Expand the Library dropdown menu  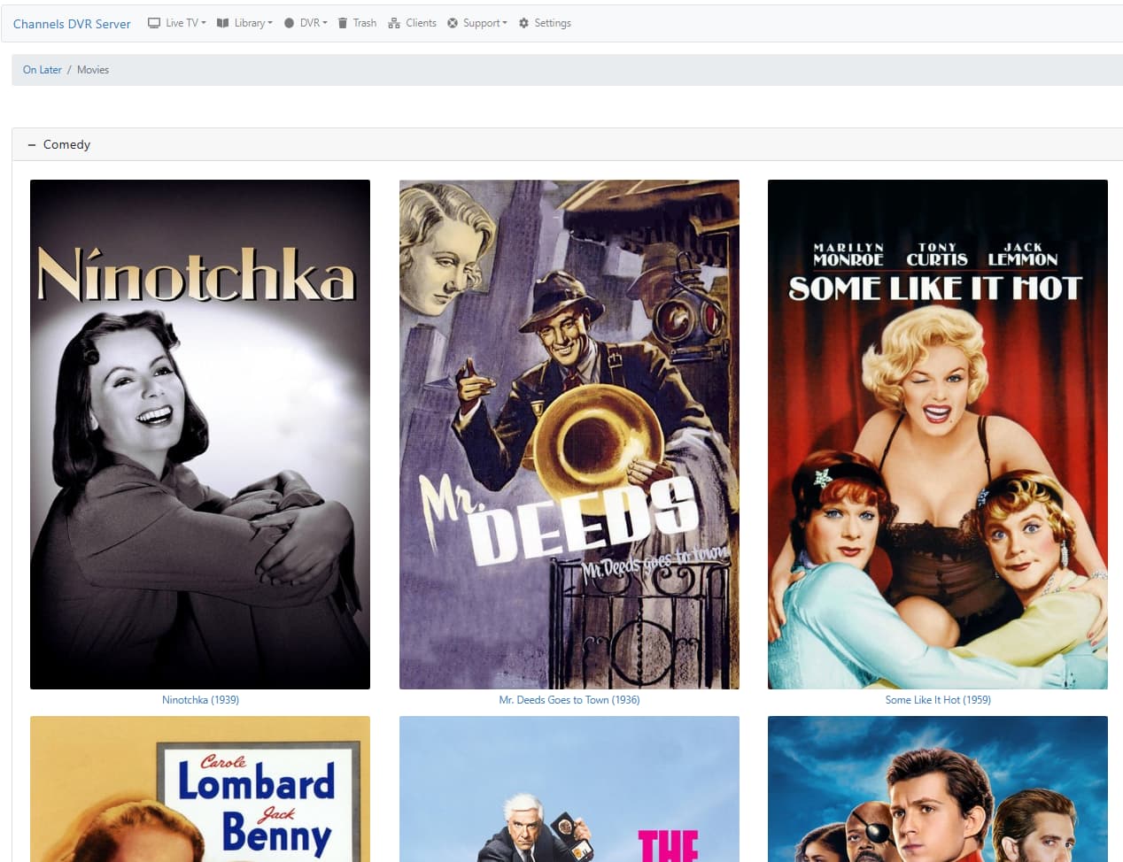point(253,23)
